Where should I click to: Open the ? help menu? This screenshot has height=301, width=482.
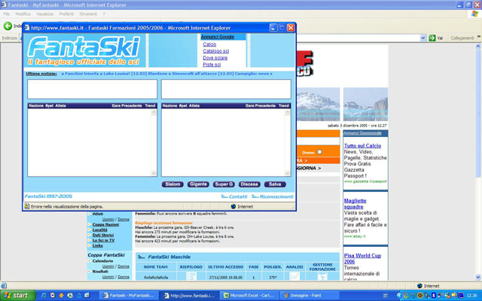point(104,14)
